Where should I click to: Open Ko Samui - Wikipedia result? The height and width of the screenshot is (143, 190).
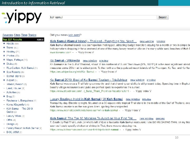point(65,60)
